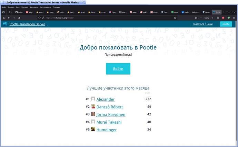Click the zoom in plus button
Screen dimensions: 238x147
pos(212,18)
